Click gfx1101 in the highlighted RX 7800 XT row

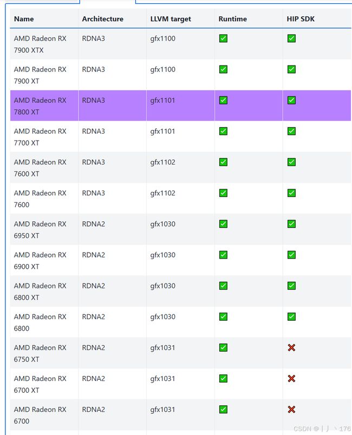point(162,101)
